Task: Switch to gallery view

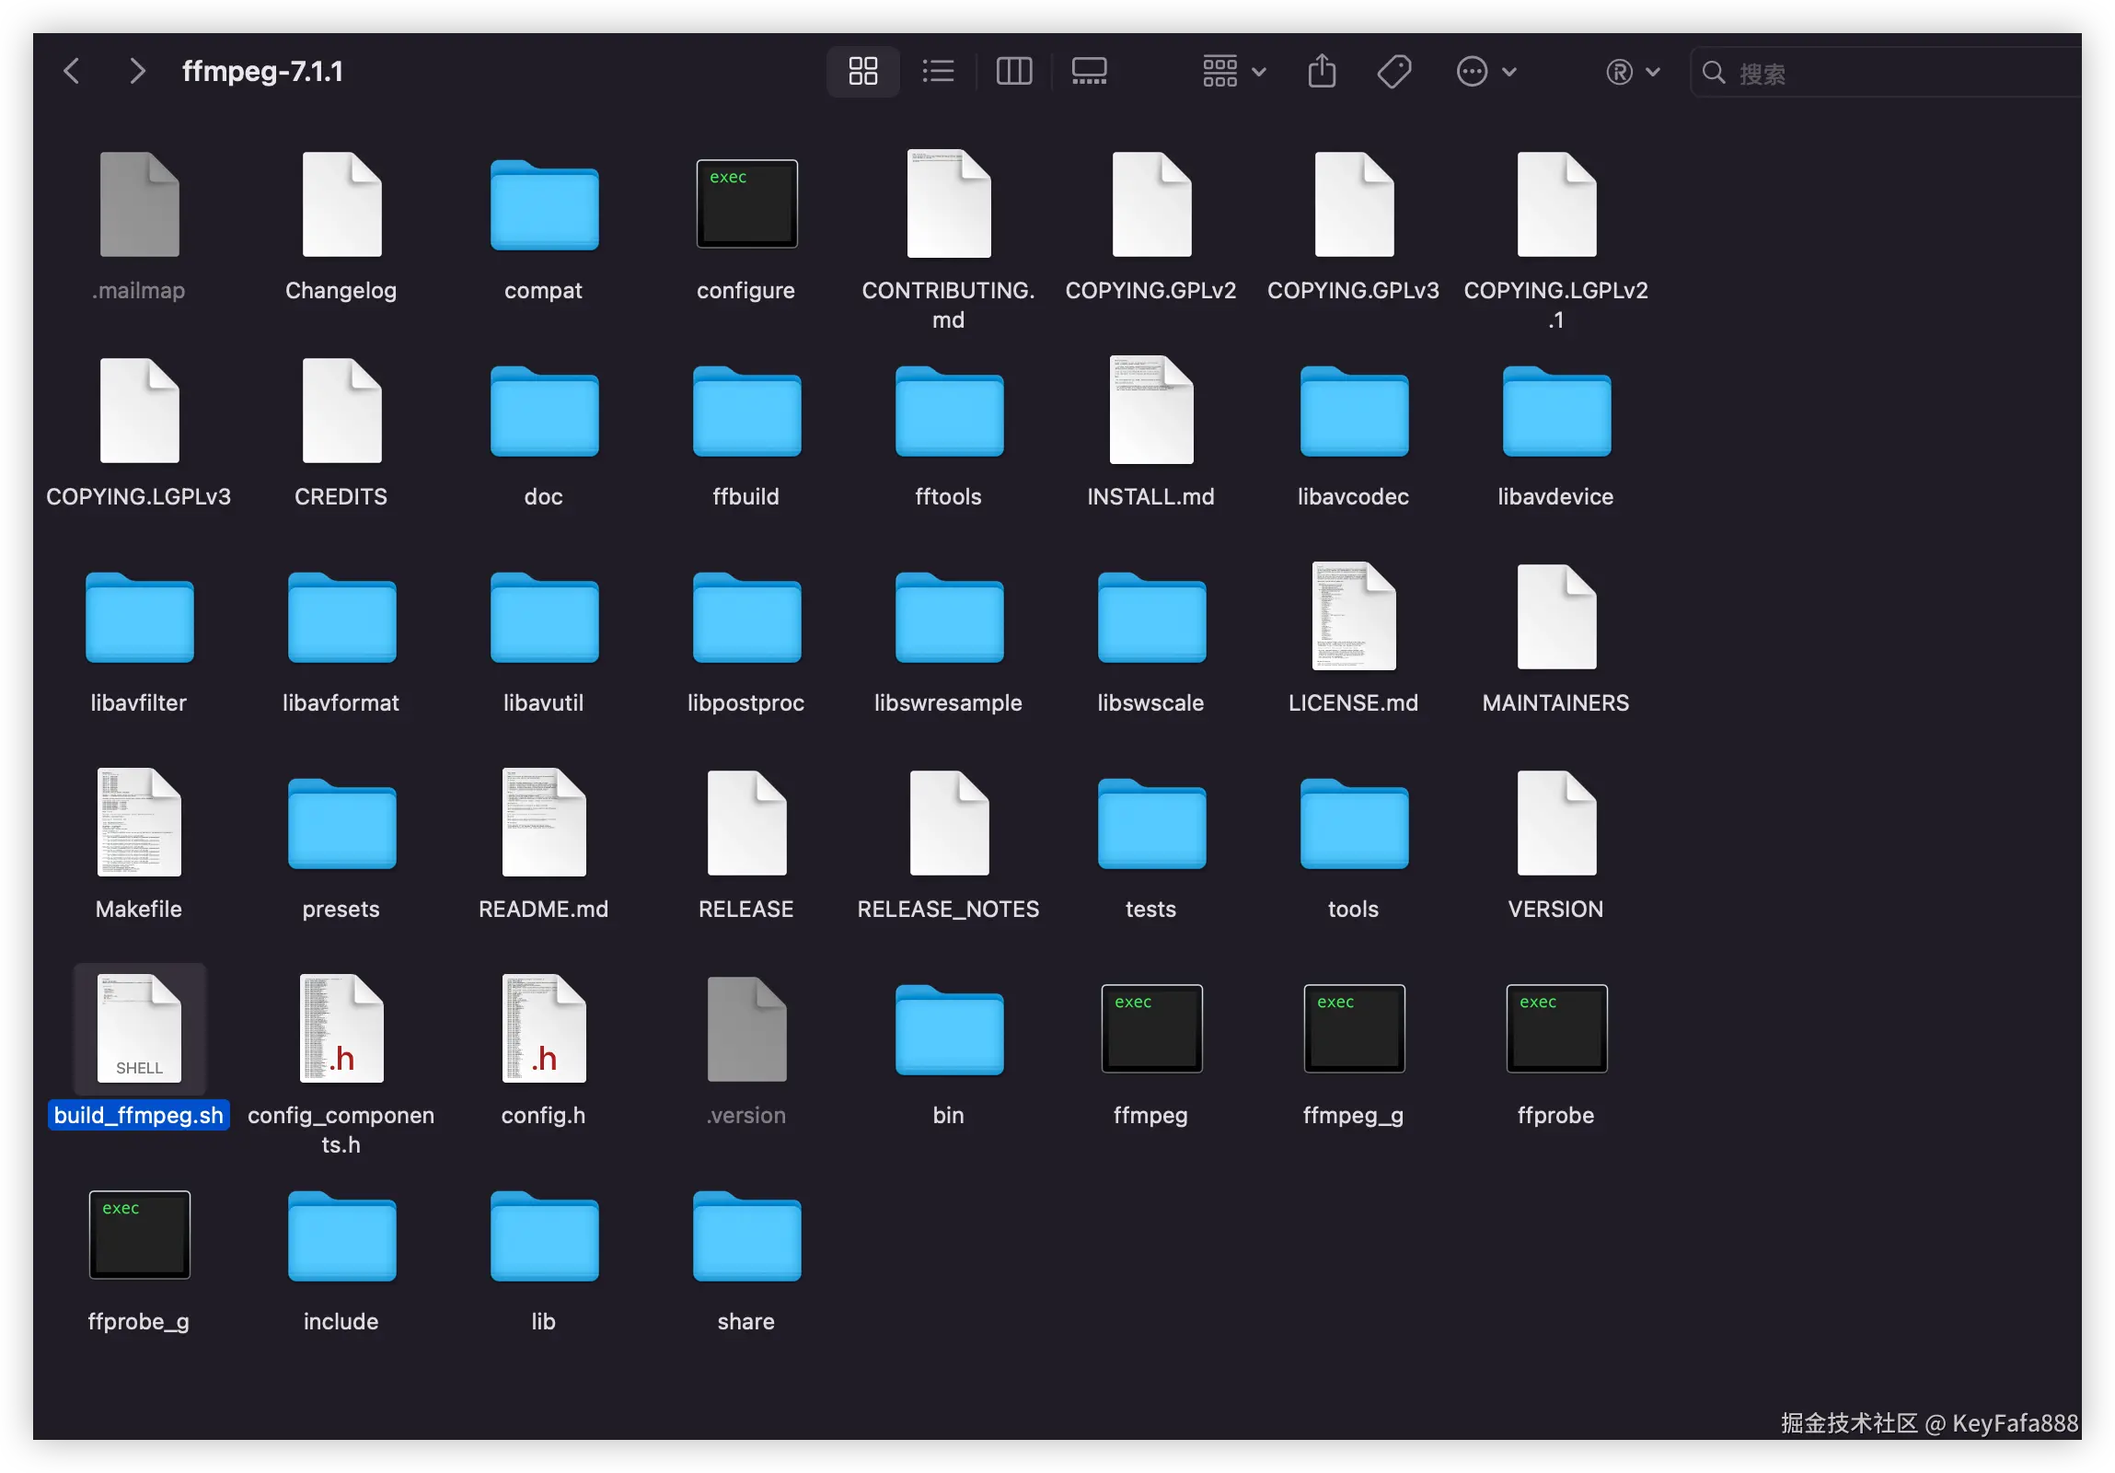Action: [1089, 71]
